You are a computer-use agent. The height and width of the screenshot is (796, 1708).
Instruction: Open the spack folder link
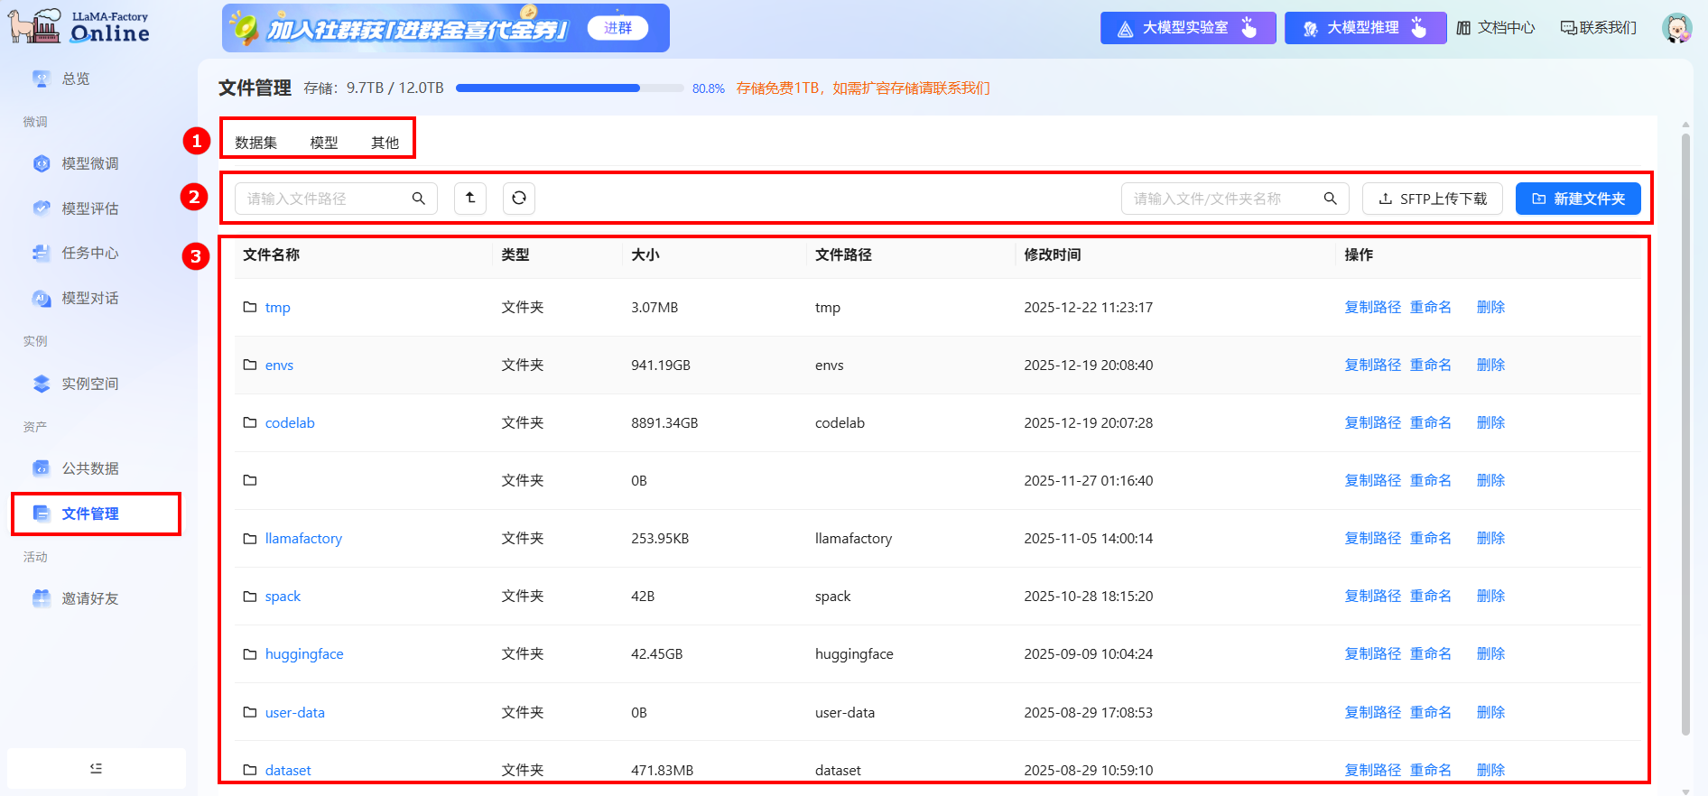point(283,597)
